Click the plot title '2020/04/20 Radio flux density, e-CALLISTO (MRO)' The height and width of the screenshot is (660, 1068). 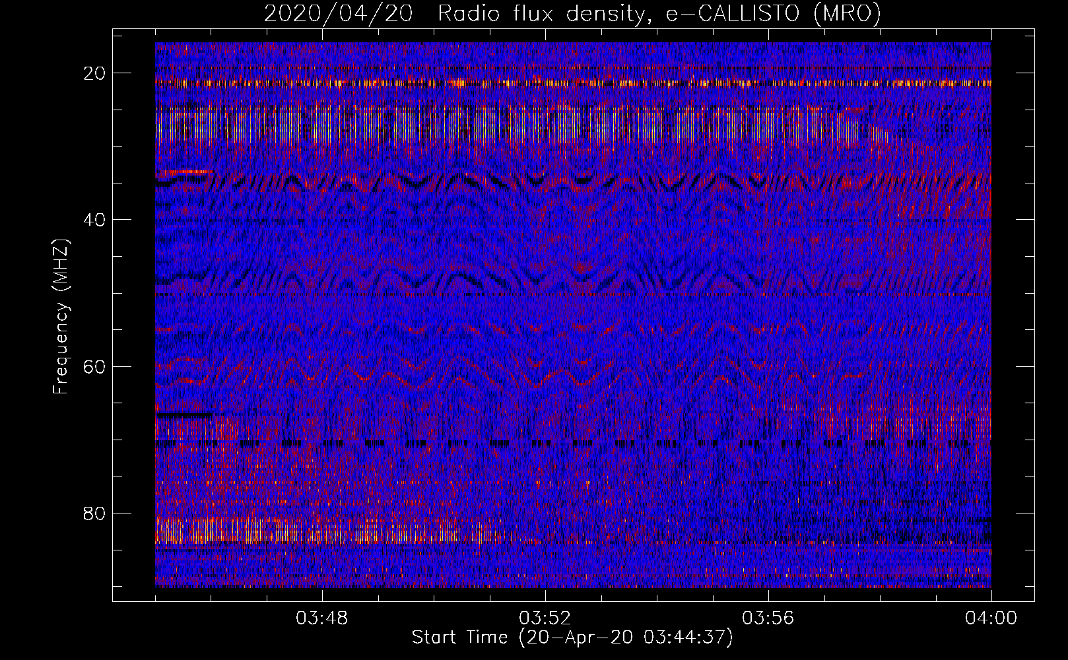point(572,14)
